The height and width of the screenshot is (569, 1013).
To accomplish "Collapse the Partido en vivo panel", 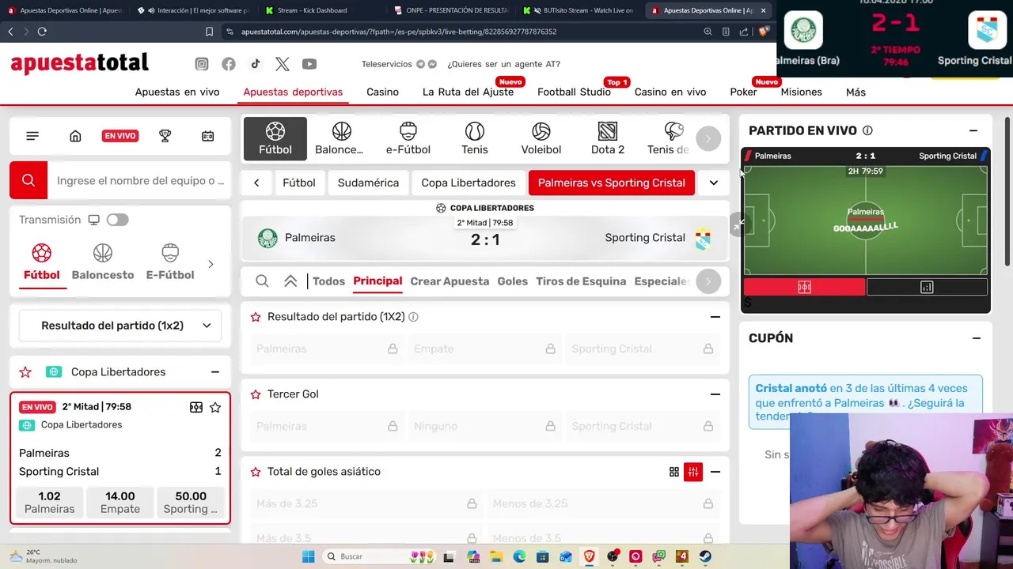I will [x=973, y=130].
